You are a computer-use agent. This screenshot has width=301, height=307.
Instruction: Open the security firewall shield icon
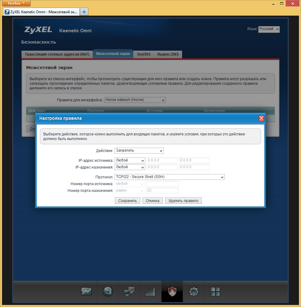click(172, 292)
